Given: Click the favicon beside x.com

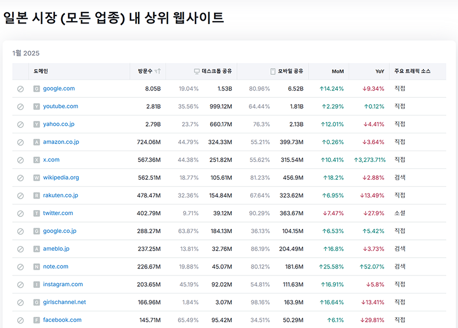Looking at the screenshot, I should 37,160.
